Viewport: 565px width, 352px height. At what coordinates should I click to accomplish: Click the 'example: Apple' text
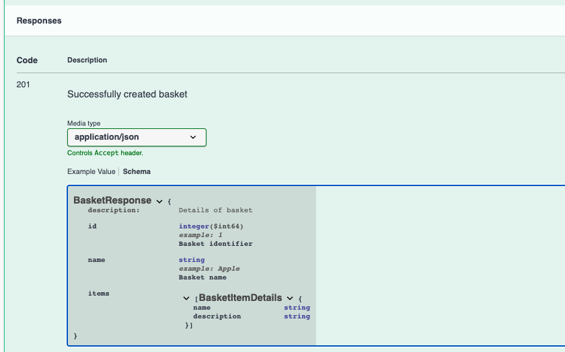pyautogui.click(x=209, y=269)
